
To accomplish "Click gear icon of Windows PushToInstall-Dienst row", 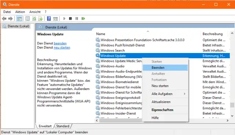I will [x=98, y=45].
